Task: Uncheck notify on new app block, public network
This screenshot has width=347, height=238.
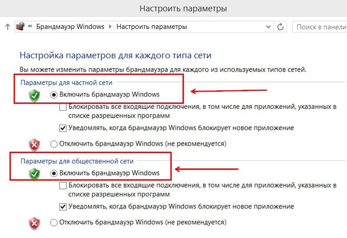Action: pyautogui.click(x=63, y=206)
